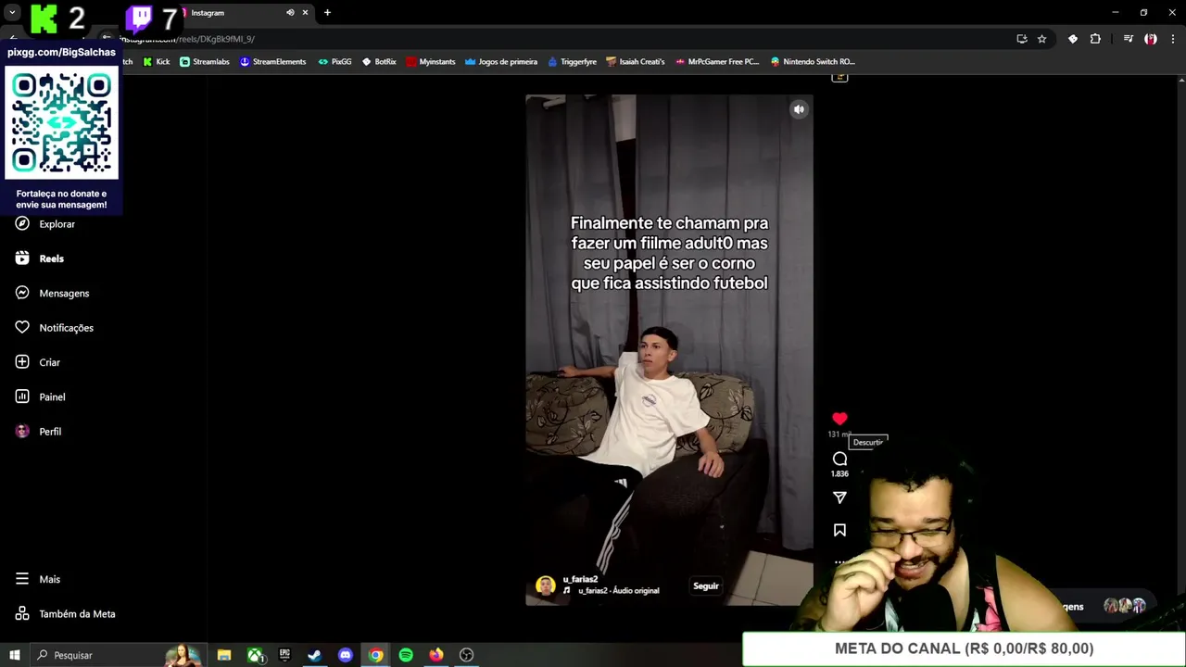Image resolution: width=1186 pixels, height=667 pixels.
Task: Open a new browser tab
Action: tap(327, 13)
